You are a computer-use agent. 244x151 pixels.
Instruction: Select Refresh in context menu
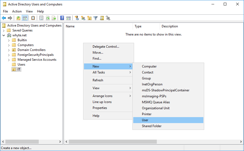(108, 80)
